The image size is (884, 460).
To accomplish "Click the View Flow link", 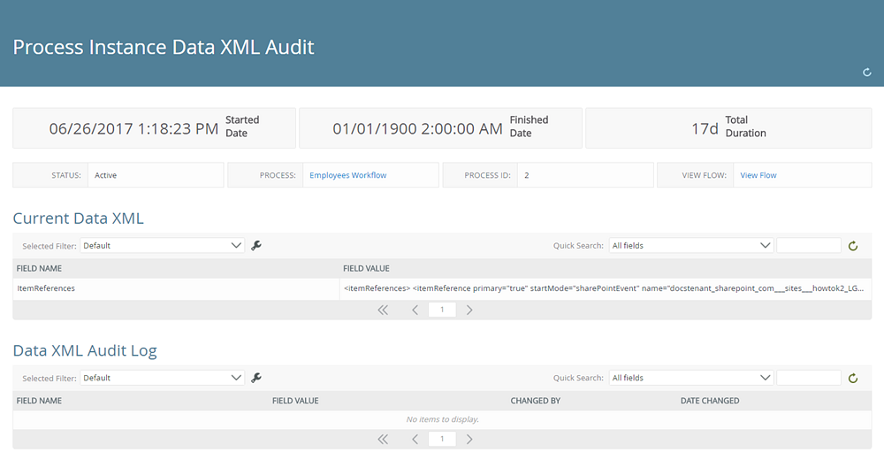I will 758,175.
